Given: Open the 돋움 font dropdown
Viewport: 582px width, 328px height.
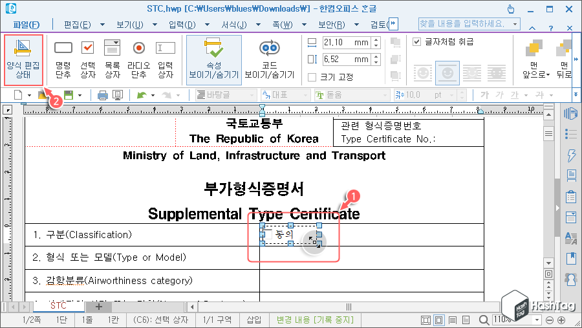Looking at the screenshot, I should click(385, 96).
